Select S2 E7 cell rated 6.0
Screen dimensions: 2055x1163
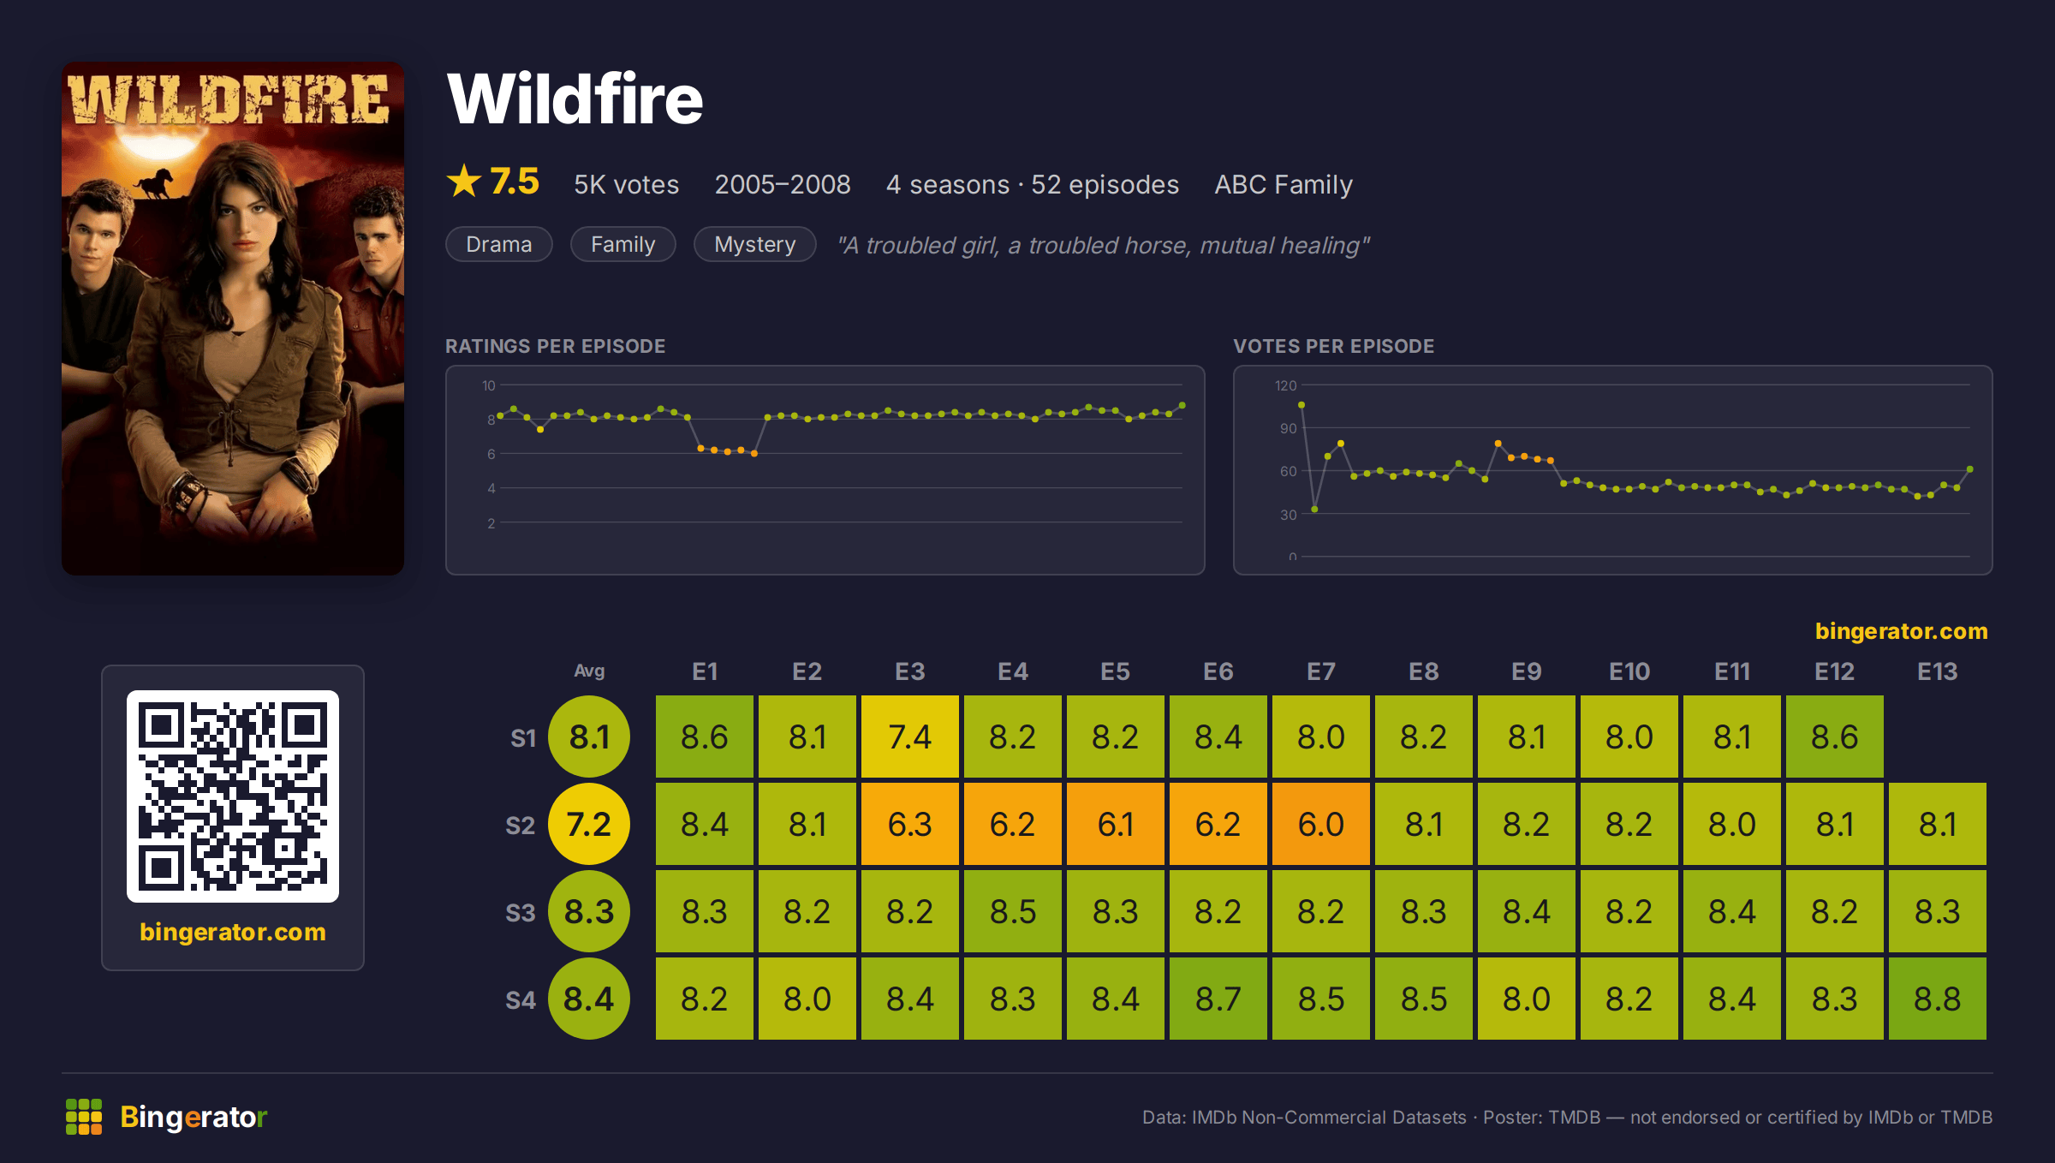click(1321, 825)
